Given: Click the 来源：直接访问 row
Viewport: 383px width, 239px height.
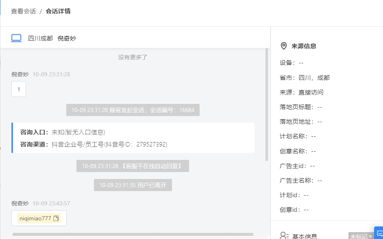Looking at the screenshot, I should tap(301, 93).
